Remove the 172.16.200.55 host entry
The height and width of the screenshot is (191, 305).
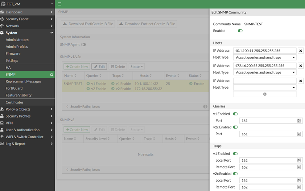click(300, 66)
